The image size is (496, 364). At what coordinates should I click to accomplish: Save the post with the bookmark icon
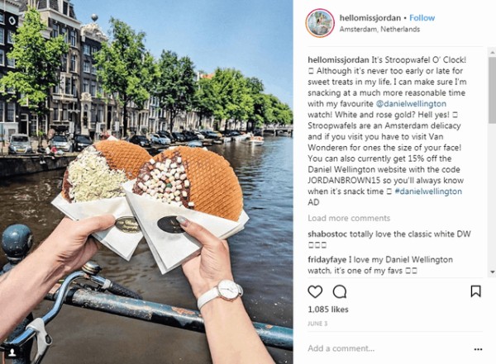(x=476, y=291)
